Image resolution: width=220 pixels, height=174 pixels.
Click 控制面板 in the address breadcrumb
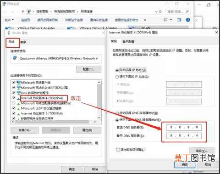[42, 11]
